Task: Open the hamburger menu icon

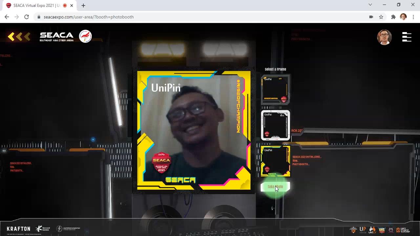Action: pos(407,37)
